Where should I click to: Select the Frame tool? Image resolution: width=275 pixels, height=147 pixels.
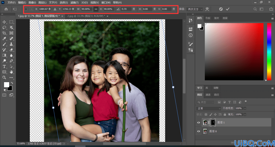11,33
